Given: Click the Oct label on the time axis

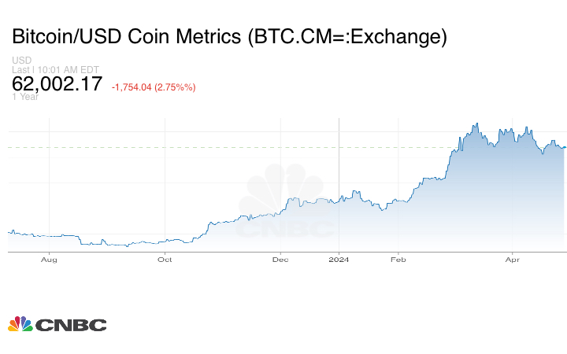Looking at the screenshot, I should (165, 259).
